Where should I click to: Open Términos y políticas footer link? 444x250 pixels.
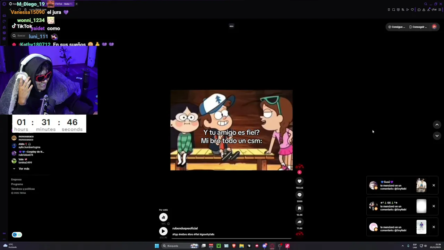[23, 189]
